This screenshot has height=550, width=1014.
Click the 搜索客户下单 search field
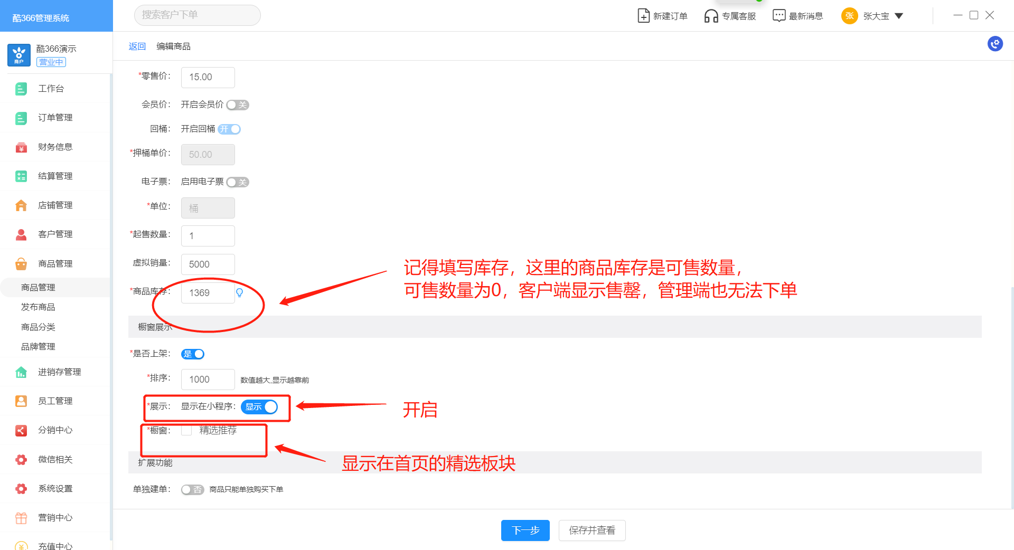point(197,15)
